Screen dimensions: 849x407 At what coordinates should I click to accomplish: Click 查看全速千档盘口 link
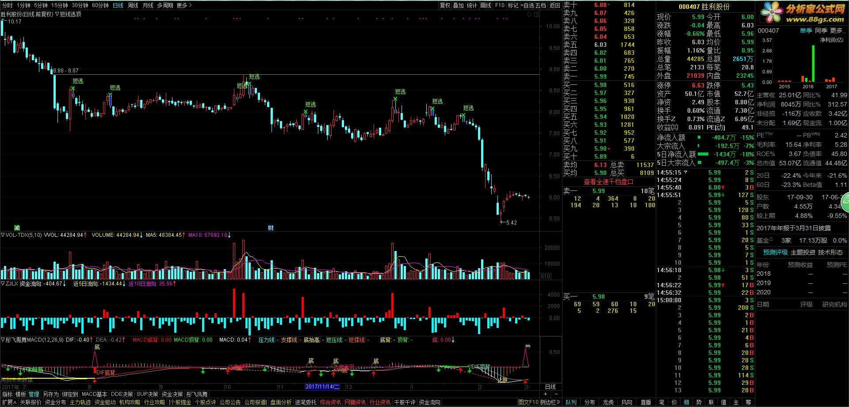608,182
